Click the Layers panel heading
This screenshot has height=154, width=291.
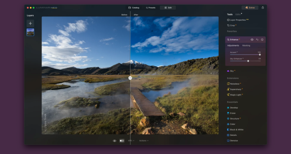30,16
